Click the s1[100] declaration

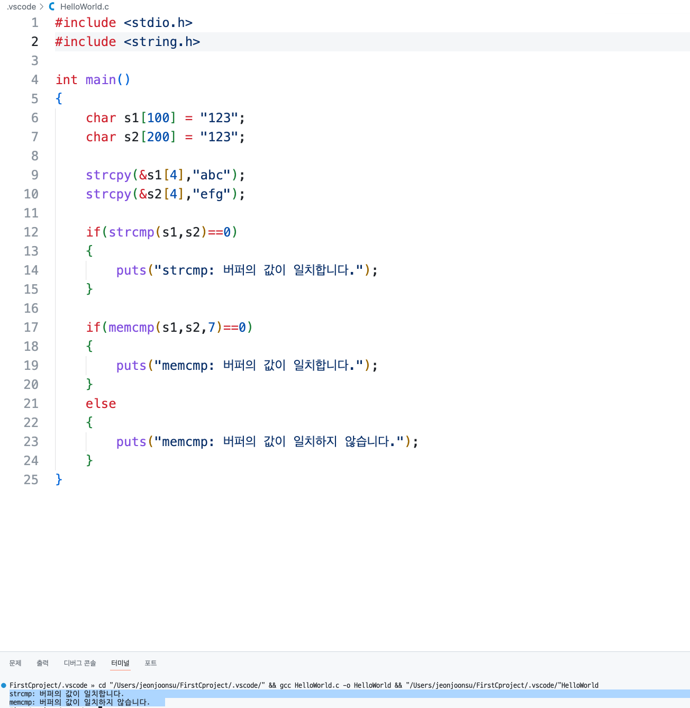point(150,118)
